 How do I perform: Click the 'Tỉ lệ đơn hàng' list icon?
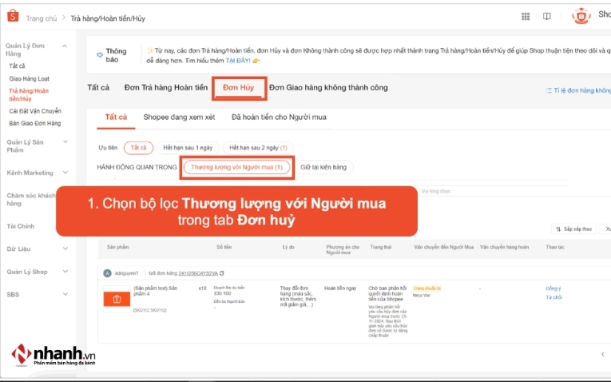(548, 91)
